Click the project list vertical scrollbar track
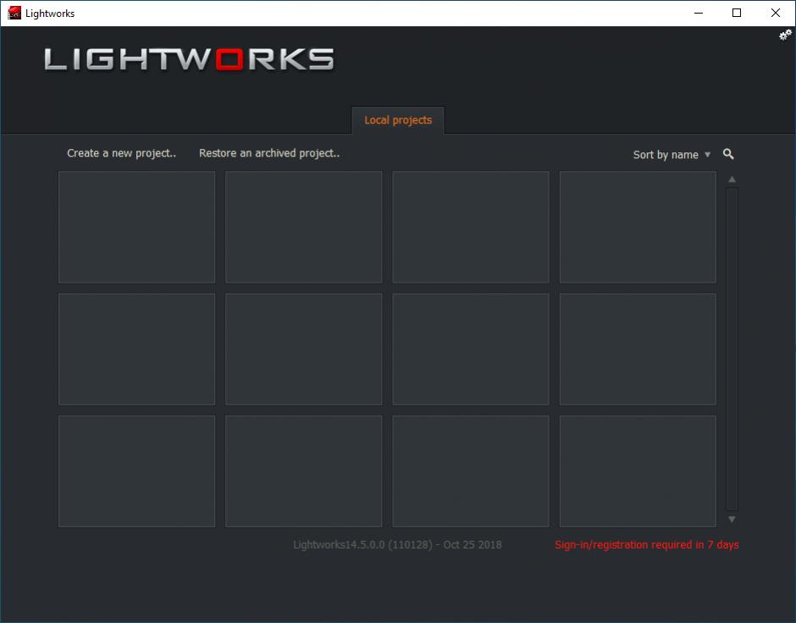The width and height of the screenshot is (796, 623). click(x=732, y=349)
